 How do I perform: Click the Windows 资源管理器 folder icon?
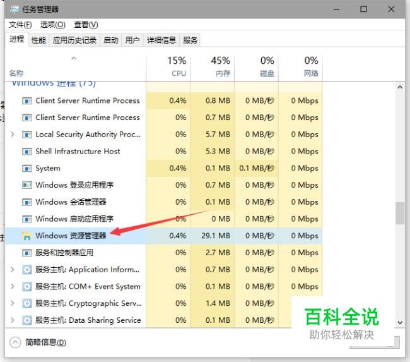click(x=26, y=236)
